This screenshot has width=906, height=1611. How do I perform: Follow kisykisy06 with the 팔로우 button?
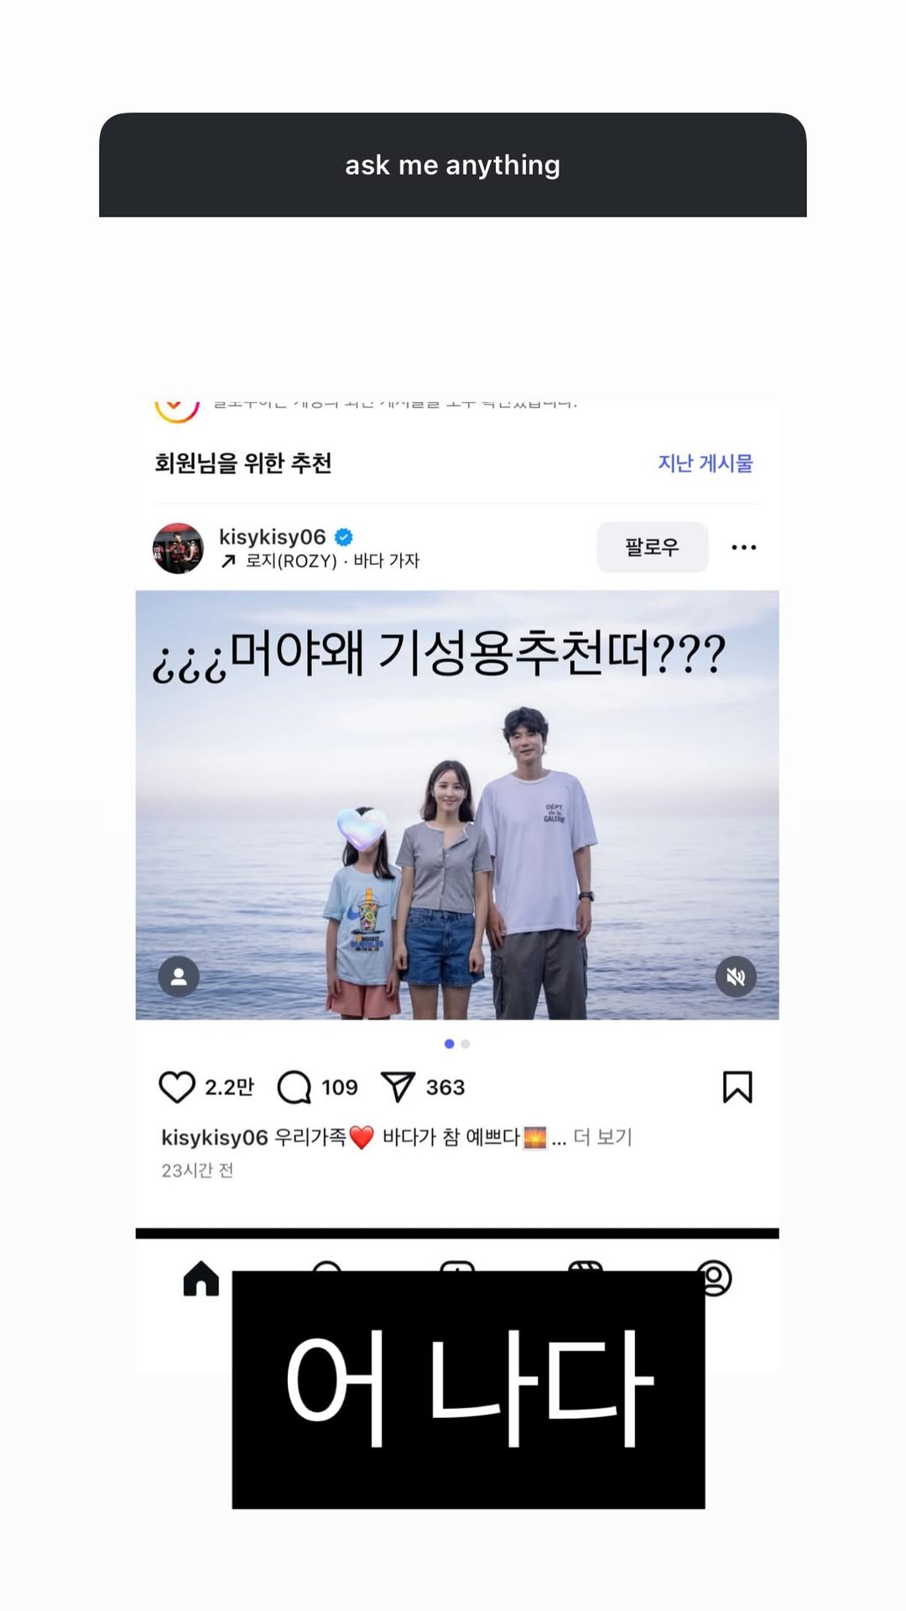click(652, 547)
